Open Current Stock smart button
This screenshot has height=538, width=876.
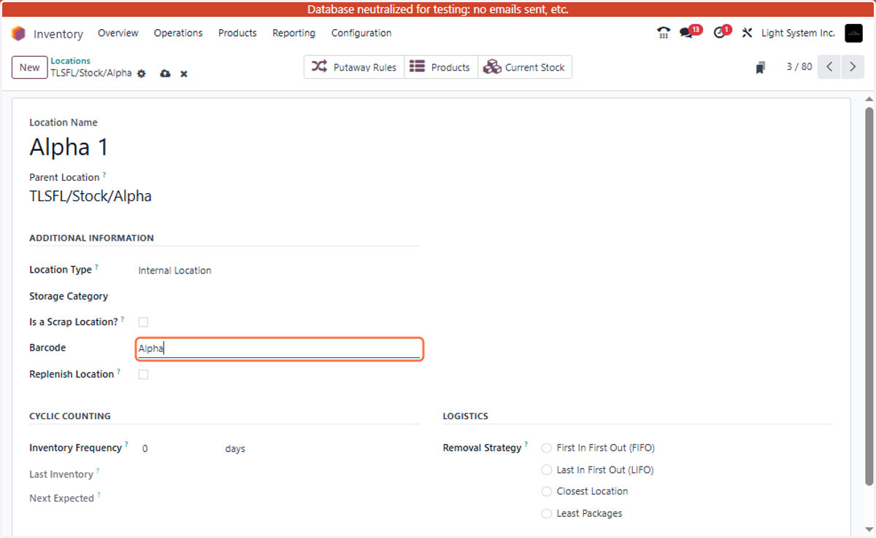524,67
